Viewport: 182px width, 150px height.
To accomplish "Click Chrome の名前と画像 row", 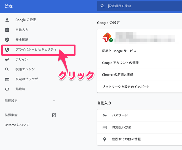I will pos(118,75).
